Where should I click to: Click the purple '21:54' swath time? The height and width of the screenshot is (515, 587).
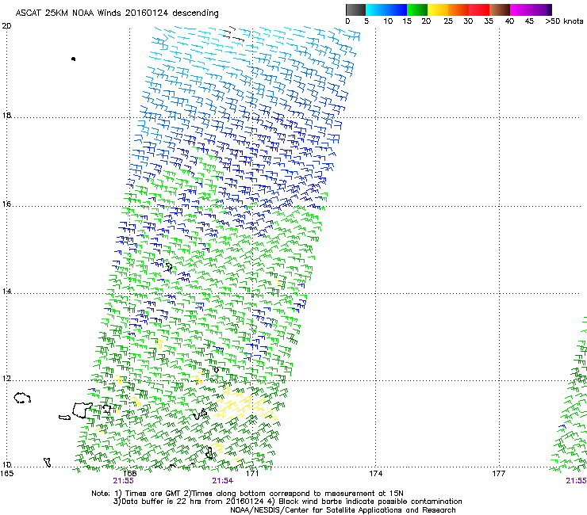[222, 481]
